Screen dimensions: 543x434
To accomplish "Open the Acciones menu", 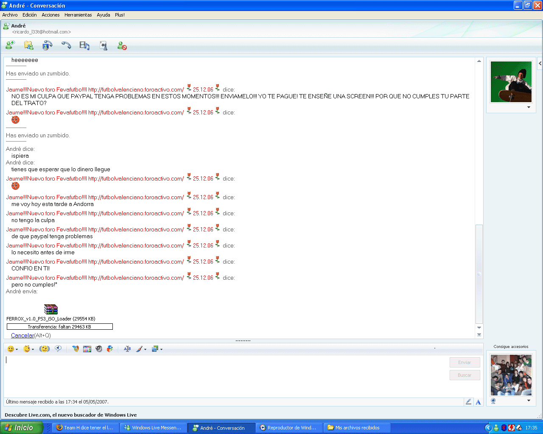I will pos(50,15).
